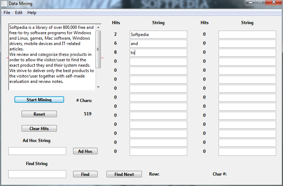The width and height of the screenshot is (283, 186).
Task: Click the Start Mining button
Action: click(x=39, y=99)
